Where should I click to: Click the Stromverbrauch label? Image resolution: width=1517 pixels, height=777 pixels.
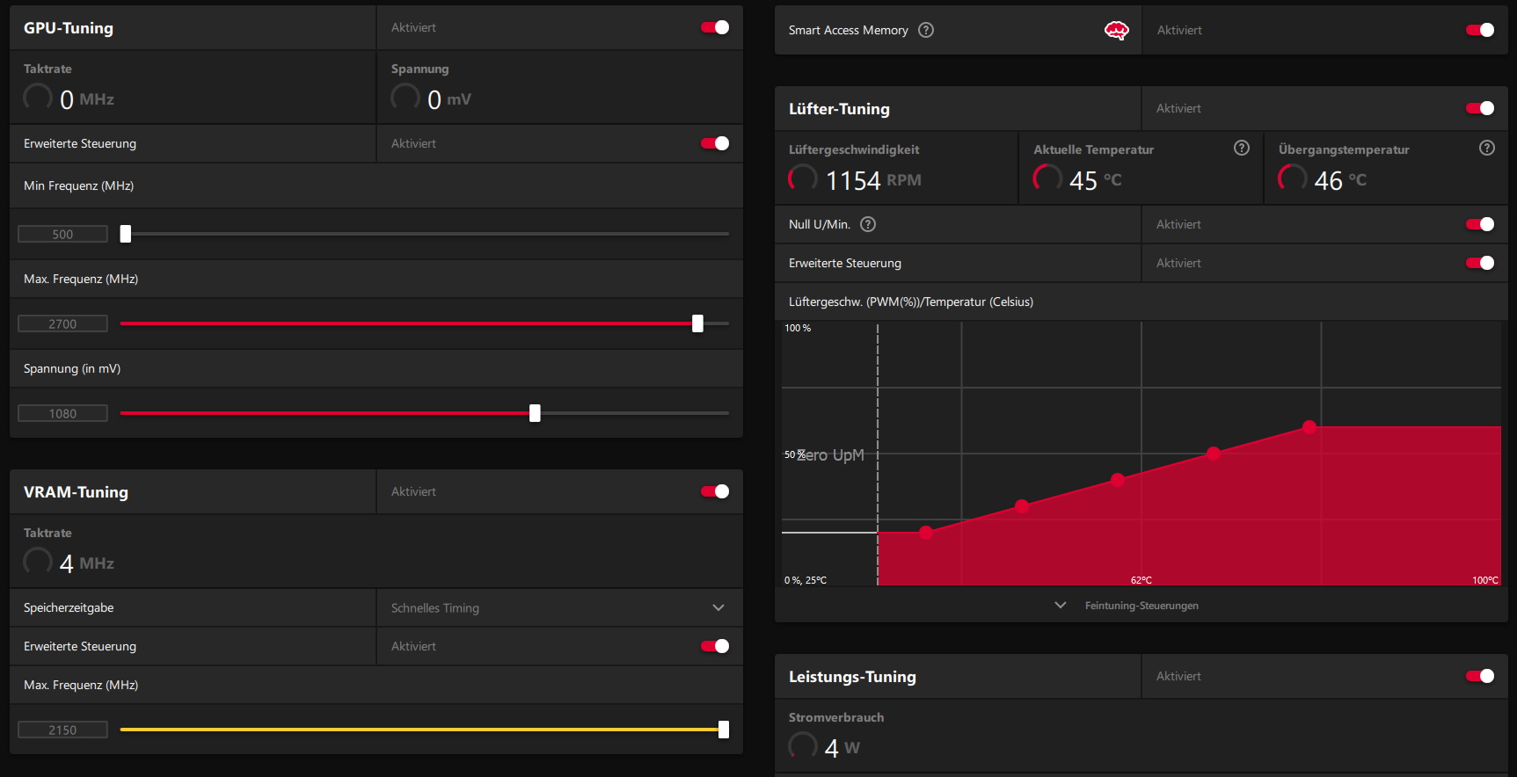pos(836,717)
